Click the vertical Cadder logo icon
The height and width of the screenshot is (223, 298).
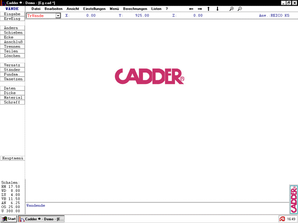294,199
